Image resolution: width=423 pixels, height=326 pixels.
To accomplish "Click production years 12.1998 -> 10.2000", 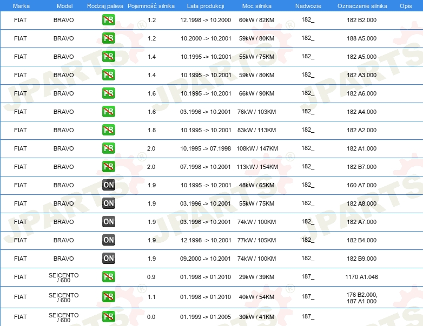I will click(206, 20).
